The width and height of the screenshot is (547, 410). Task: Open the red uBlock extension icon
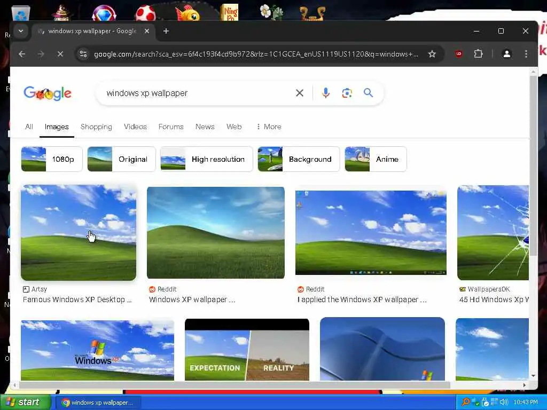click(x=459, y=54)
